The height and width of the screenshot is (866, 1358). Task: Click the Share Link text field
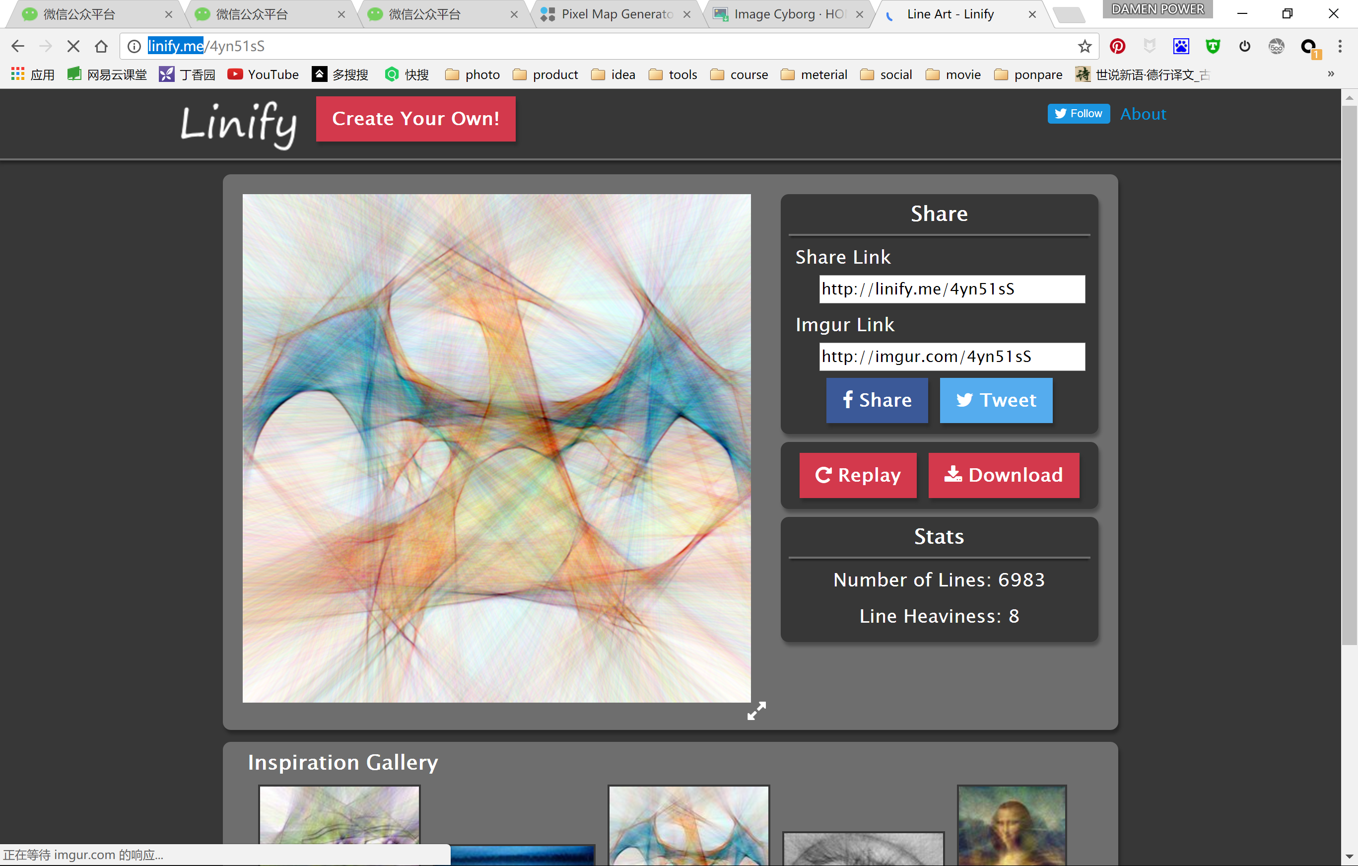coord(951,289)
